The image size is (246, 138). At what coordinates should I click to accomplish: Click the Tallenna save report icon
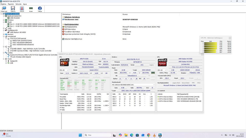[13, 9]
